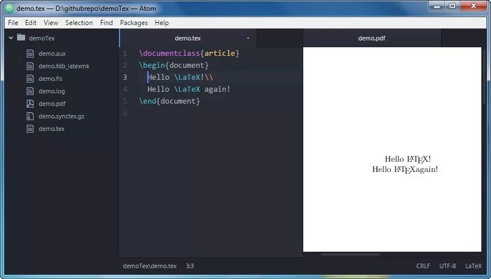Open the View menu
491x279 pixels.
[x=51, y=23]
